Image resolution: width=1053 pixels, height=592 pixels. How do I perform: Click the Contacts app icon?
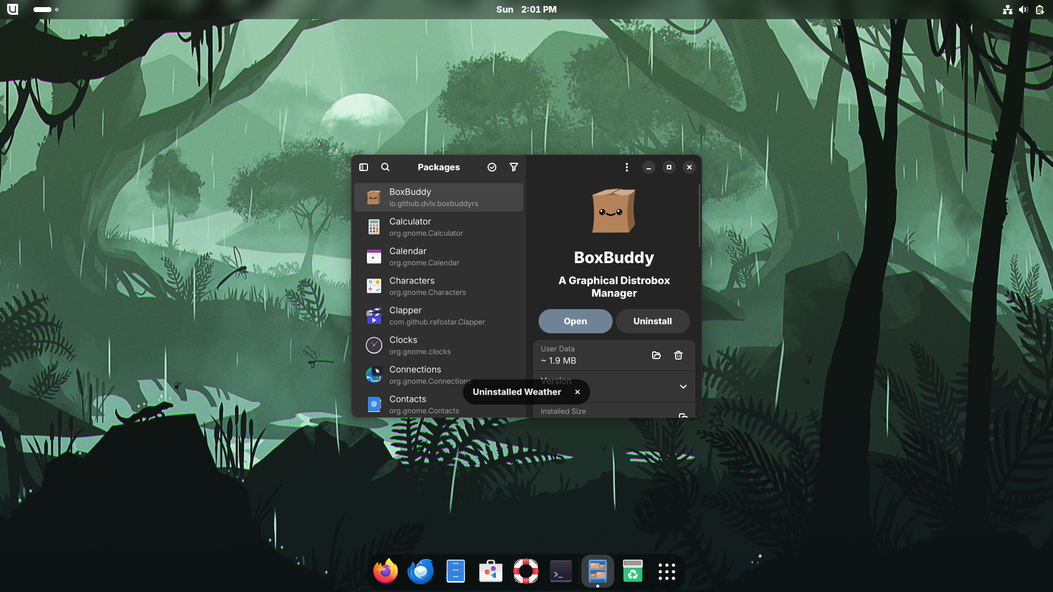click(x=374, y=405)
